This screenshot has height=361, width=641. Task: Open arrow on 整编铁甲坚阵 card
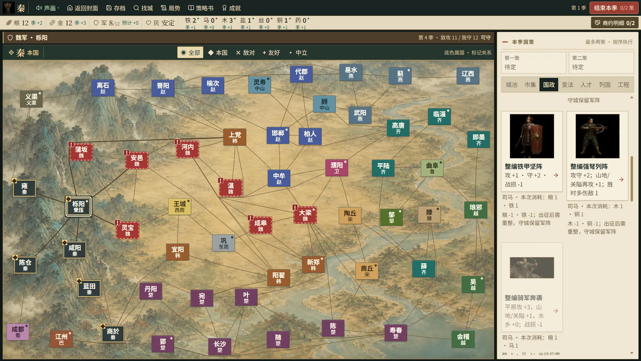[x=556, y=175]
